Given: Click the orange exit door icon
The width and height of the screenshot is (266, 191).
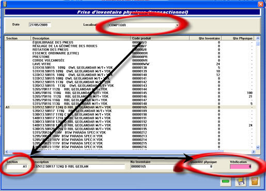Looking at the screenshot, I should 255,181.
